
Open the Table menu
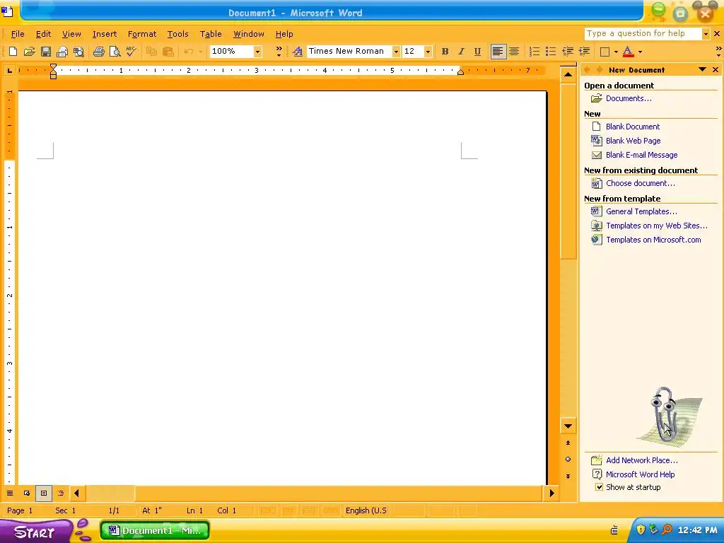tap(211, 34)
